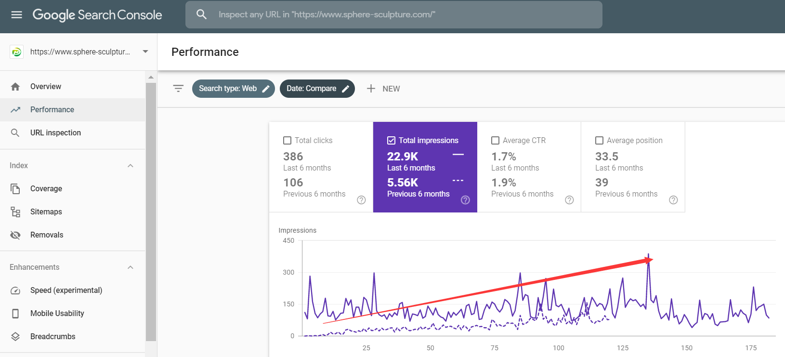785x357 pixels.
Task: Click the sidebar scrollbar up arrow
Action: 151,77
